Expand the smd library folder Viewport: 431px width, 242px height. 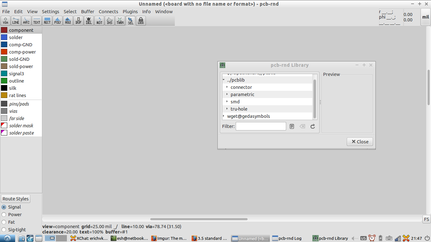point(227,102)
